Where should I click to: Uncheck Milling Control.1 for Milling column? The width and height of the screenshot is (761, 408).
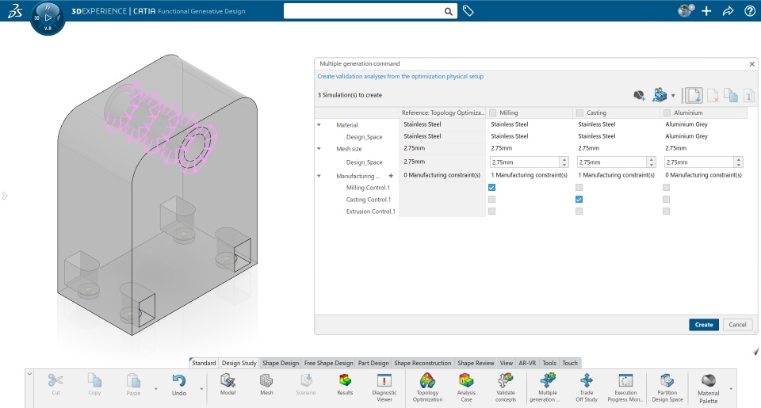coord(491,187)
